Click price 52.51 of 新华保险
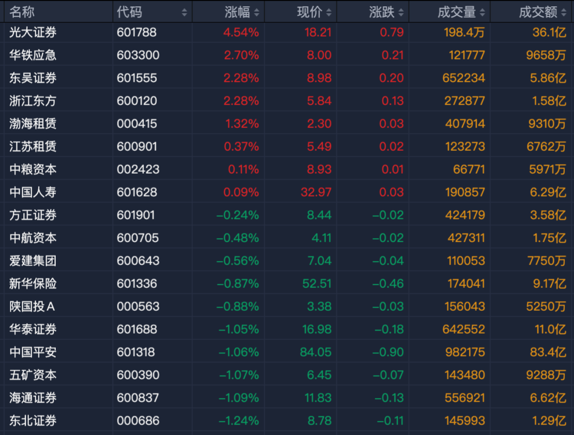The width and height of the screenshot is (574, 435). (317, 284)
